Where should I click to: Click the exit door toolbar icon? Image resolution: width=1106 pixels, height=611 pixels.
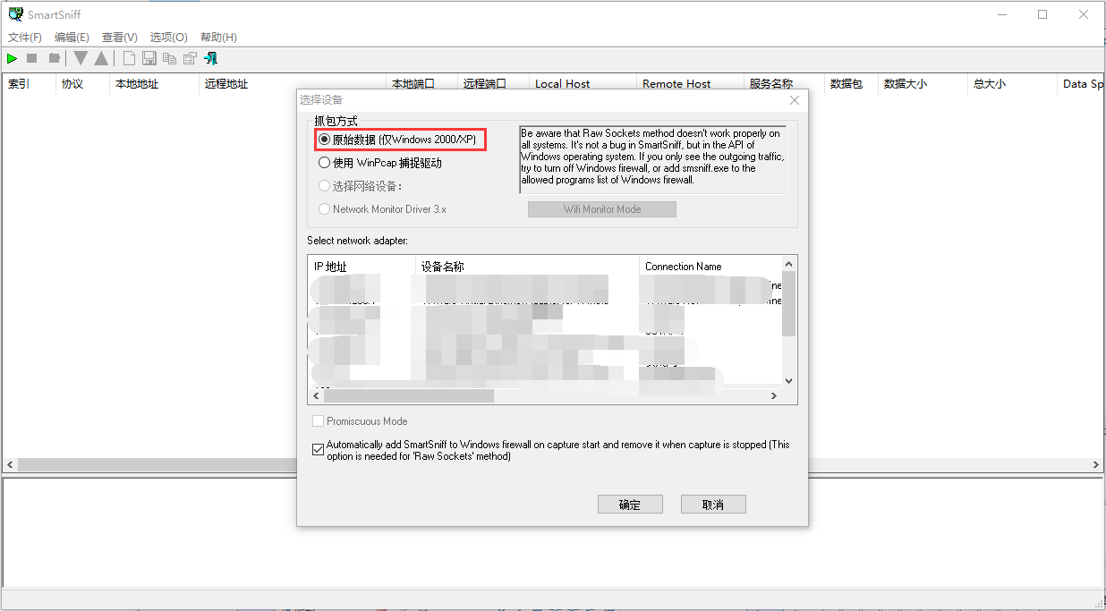click(210, 58)
